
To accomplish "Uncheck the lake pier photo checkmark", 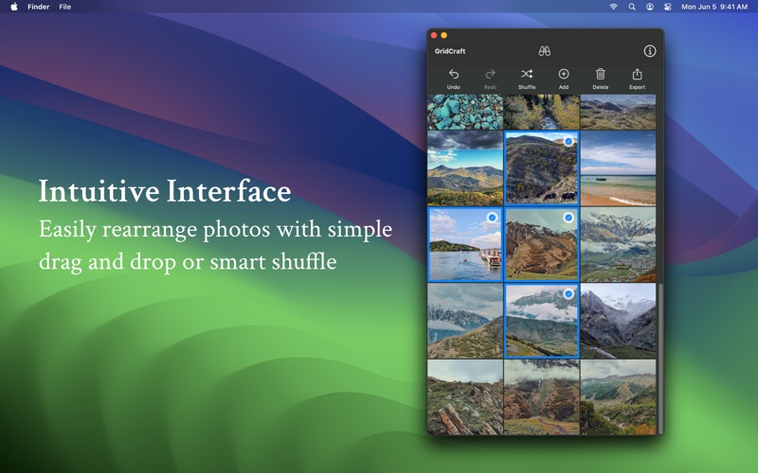I will tap(492, 218).
